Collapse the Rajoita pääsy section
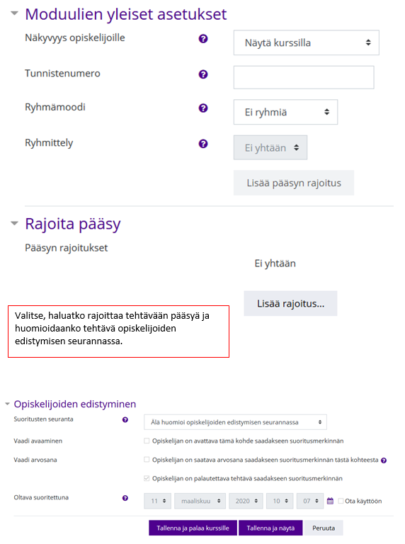 coord(14,223)
